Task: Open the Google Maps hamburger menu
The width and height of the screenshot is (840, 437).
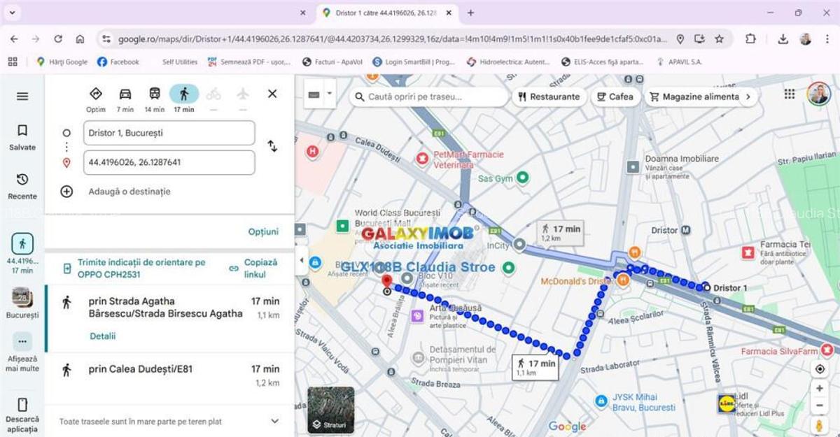Action: point(22,96)
